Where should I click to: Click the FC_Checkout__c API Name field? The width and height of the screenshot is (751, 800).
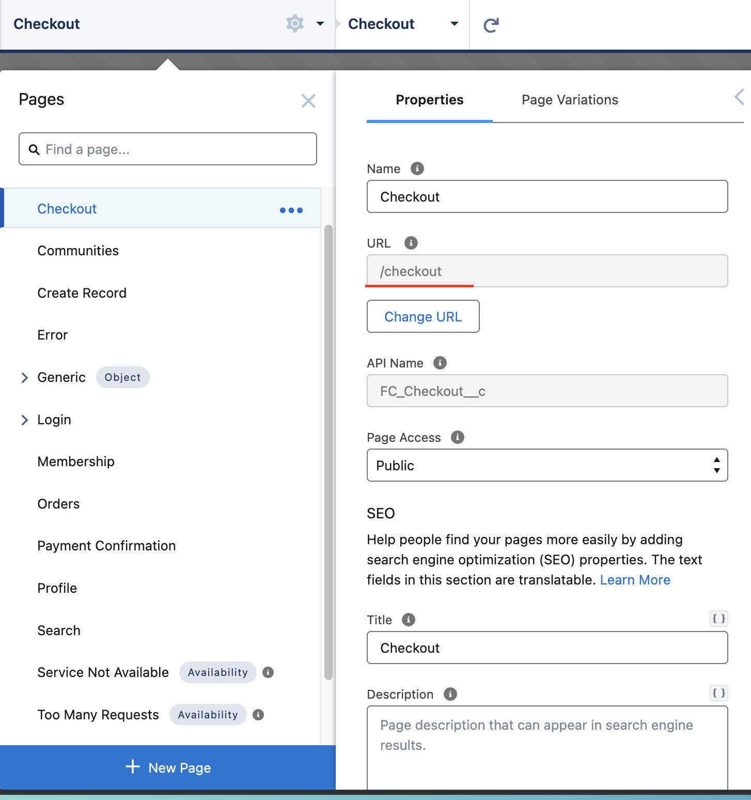[547, 391]
